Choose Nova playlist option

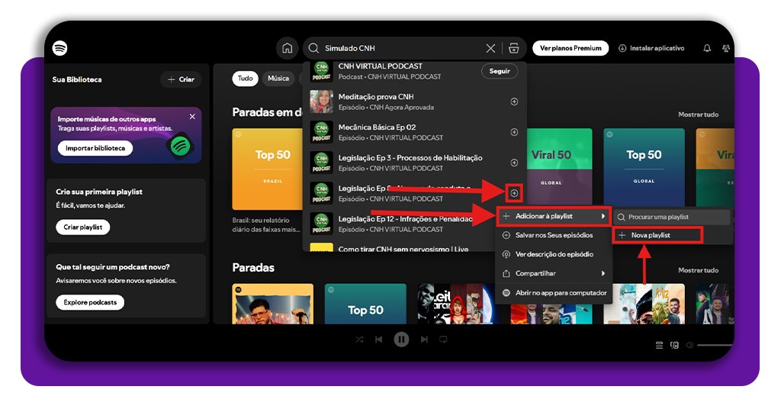tap(657, 235)
